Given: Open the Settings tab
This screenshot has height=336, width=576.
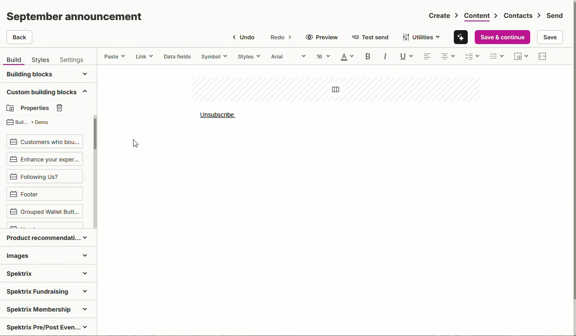Looking at the screenshot, I should click(72, 60).
